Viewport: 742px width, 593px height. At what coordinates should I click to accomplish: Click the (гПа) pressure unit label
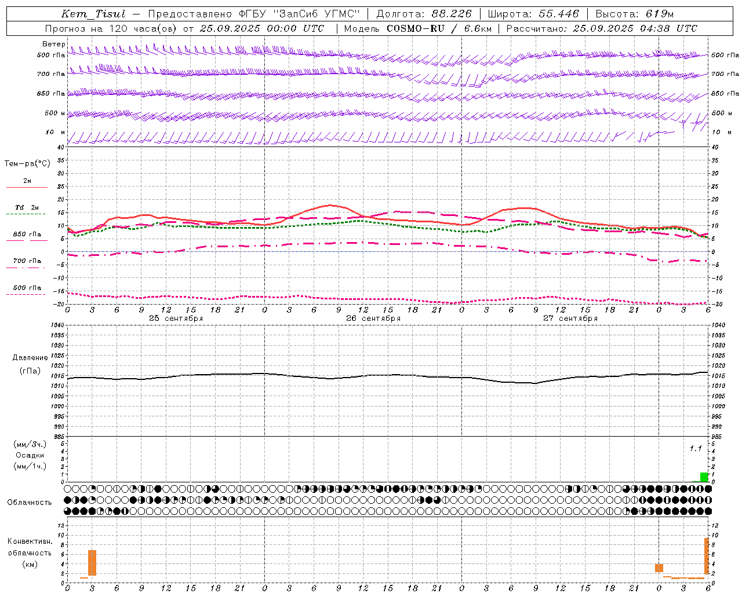(30, 371)
